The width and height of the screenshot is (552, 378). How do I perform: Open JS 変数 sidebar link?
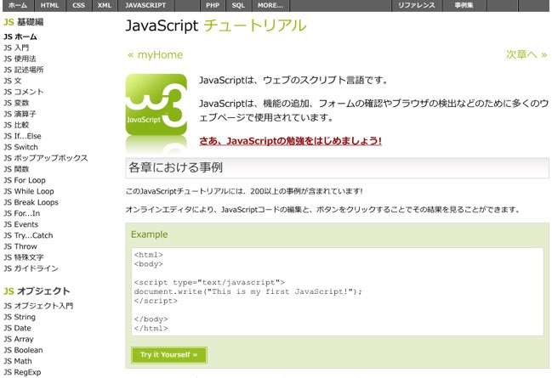(16, 103)
